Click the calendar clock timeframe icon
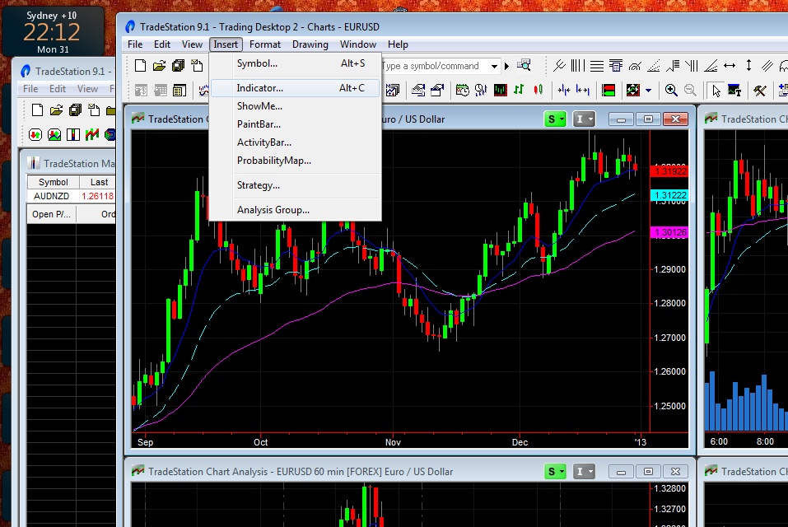788x527 pixels. tap(463, 90)
